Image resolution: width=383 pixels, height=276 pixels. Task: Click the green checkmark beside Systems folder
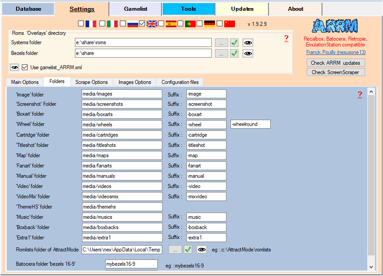pos(234,43)
